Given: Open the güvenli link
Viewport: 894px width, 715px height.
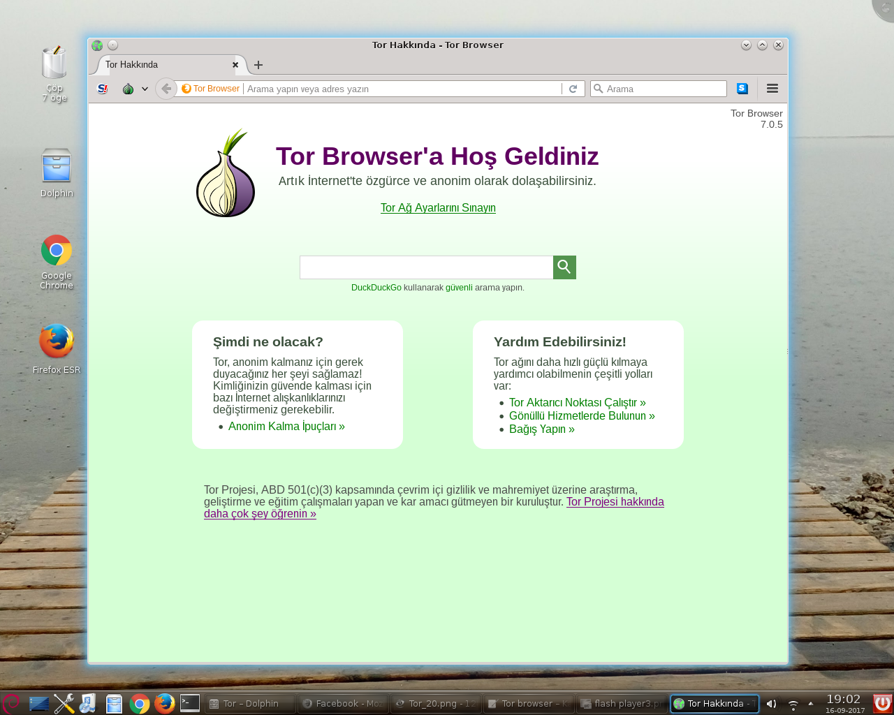Looking at the screenshot, I should pyautogui.click(x=459, y=288).
